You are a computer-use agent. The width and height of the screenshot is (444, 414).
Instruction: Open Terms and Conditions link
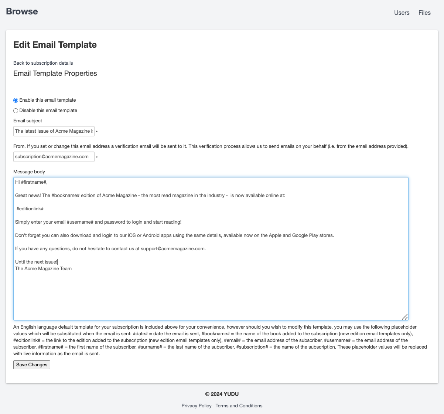point(239,405)
